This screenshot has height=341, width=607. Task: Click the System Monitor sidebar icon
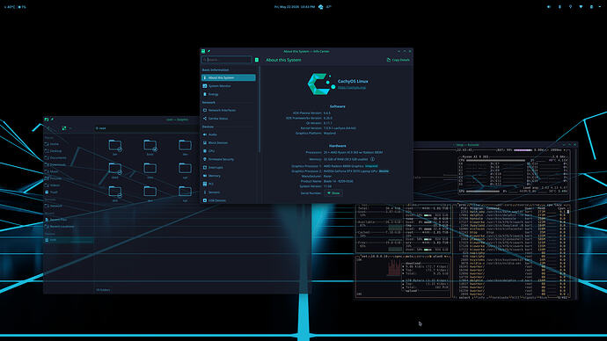coord(205,86)
